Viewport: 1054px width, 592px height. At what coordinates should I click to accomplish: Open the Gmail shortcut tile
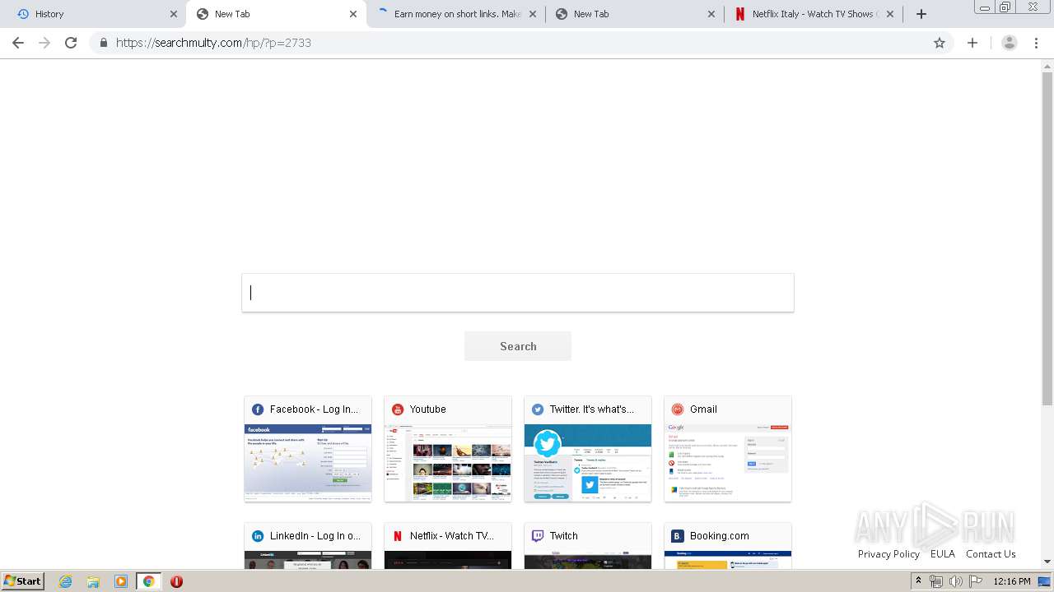pyautogui.click(x=728, y=449)
